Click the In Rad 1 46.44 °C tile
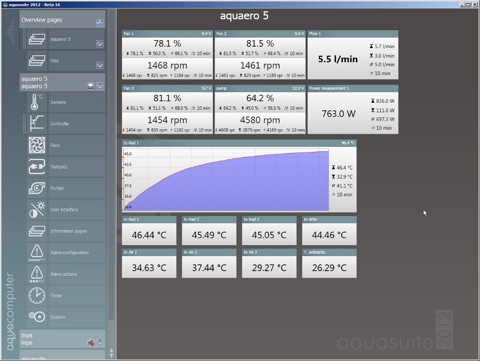This screenshot has width=480, height=361. coord(149,231)
